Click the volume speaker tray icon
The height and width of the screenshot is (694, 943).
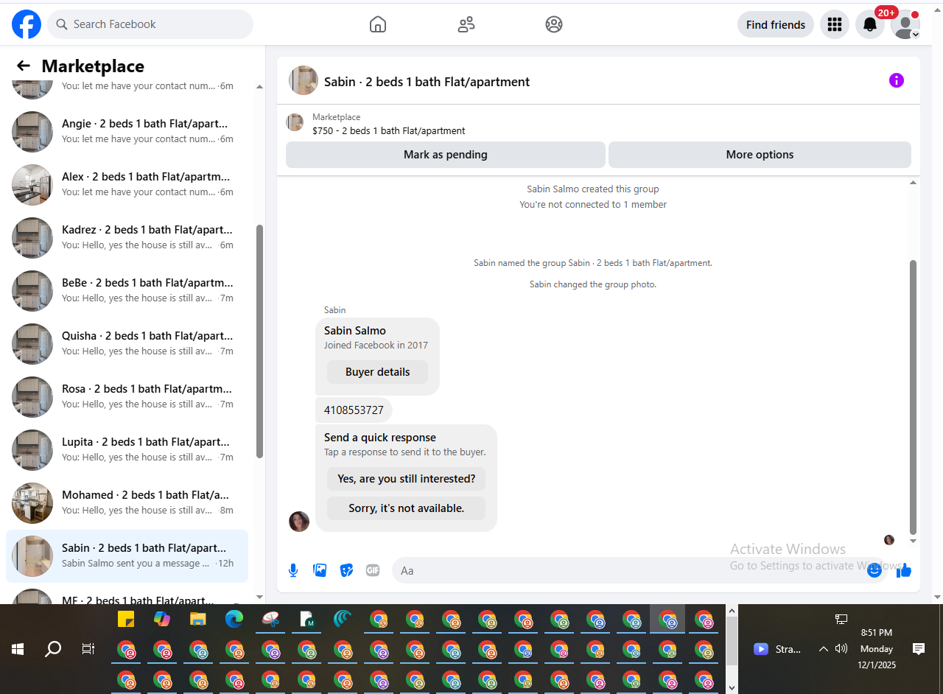point(841,649)
